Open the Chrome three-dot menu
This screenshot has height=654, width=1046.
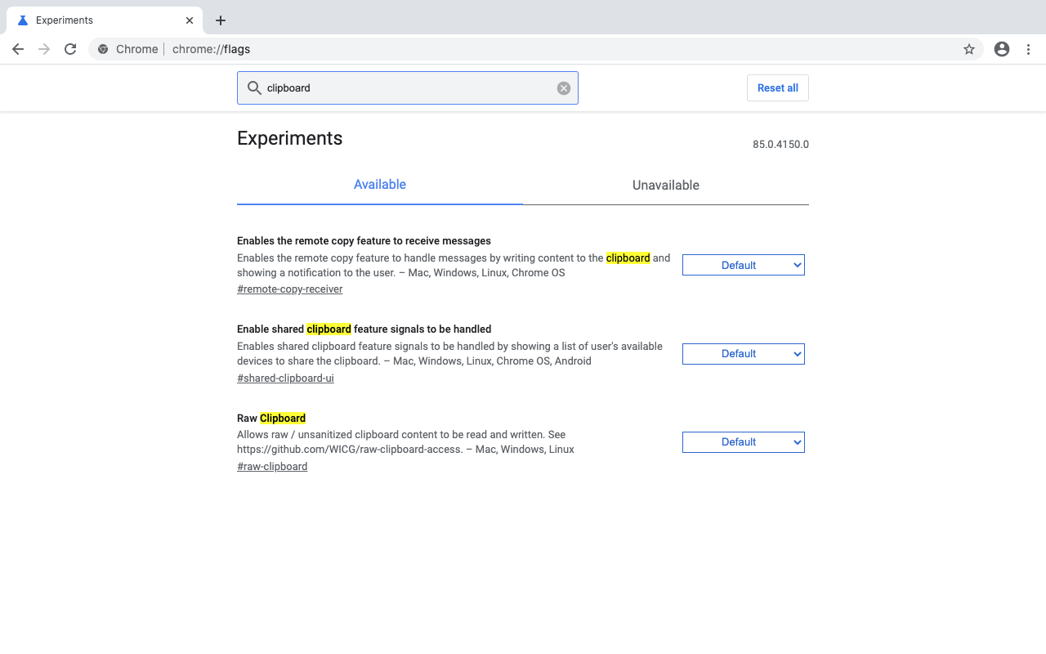coord(1029,49)
